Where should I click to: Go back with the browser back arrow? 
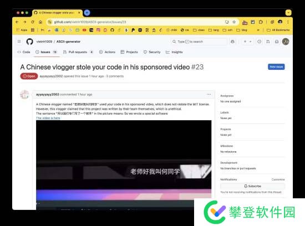tap(17, 22)
